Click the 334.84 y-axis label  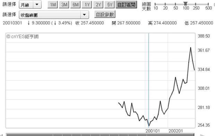204,70
